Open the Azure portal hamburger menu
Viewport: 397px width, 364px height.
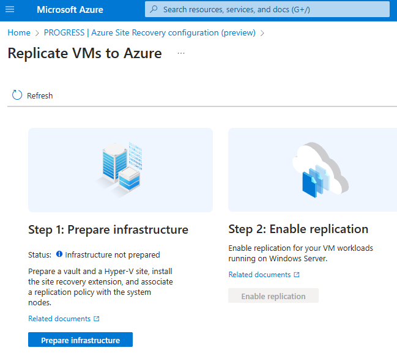pyautogui.click(x=10, y=10)
